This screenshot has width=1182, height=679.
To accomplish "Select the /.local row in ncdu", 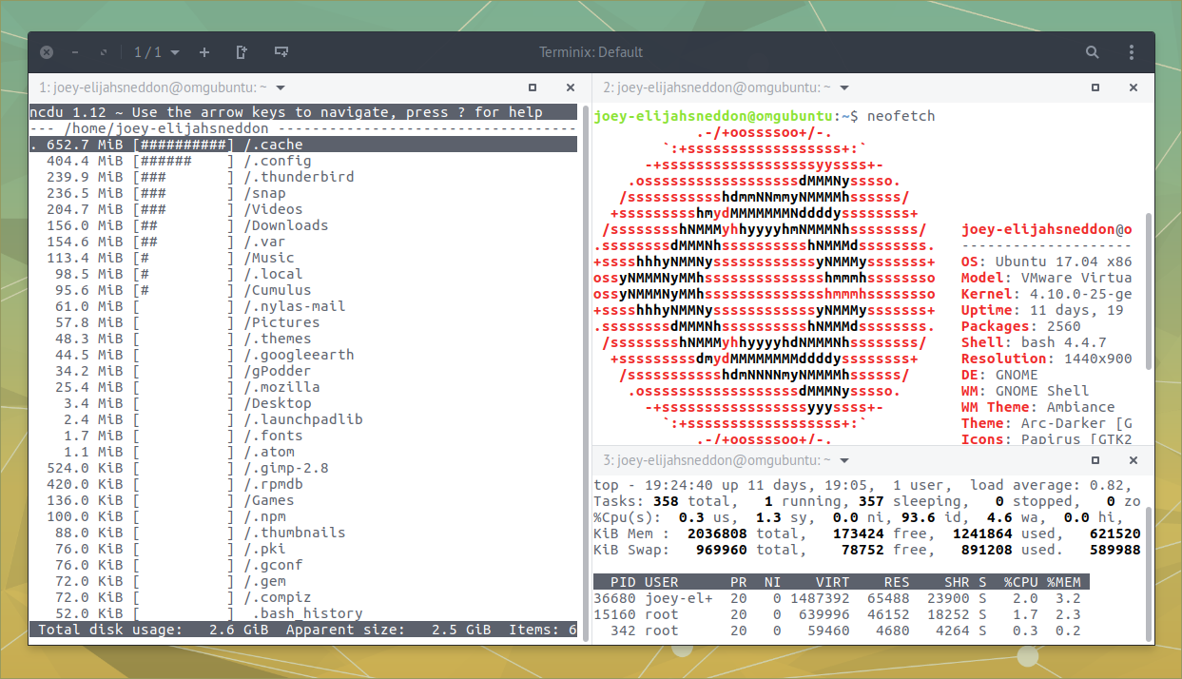I will pyautogui.click(x=303, y=274).
